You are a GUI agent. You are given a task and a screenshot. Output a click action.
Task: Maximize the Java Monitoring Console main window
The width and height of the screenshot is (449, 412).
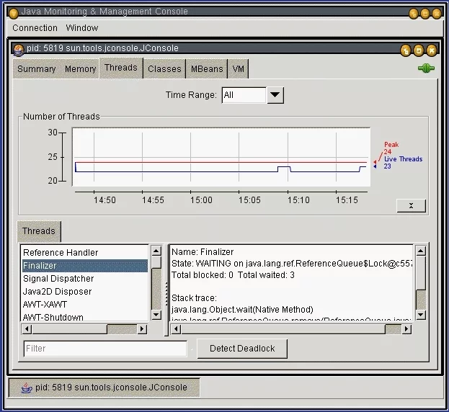coord(425,13)
